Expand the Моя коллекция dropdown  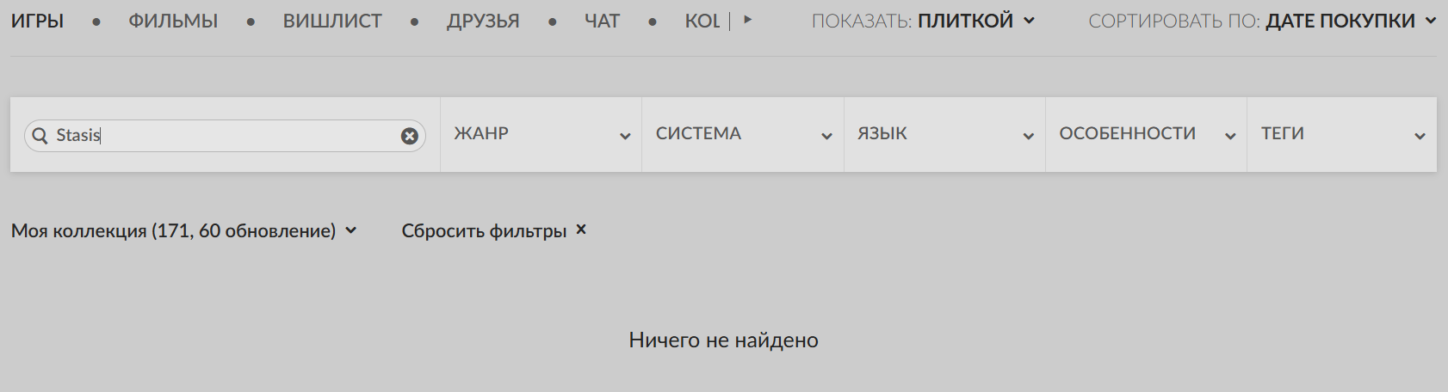point(183,230)
